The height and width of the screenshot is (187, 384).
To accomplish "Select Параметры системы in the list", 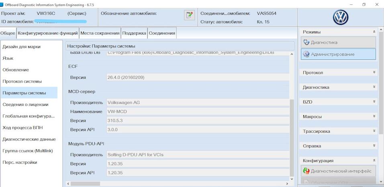I will [x=29, y=93].
